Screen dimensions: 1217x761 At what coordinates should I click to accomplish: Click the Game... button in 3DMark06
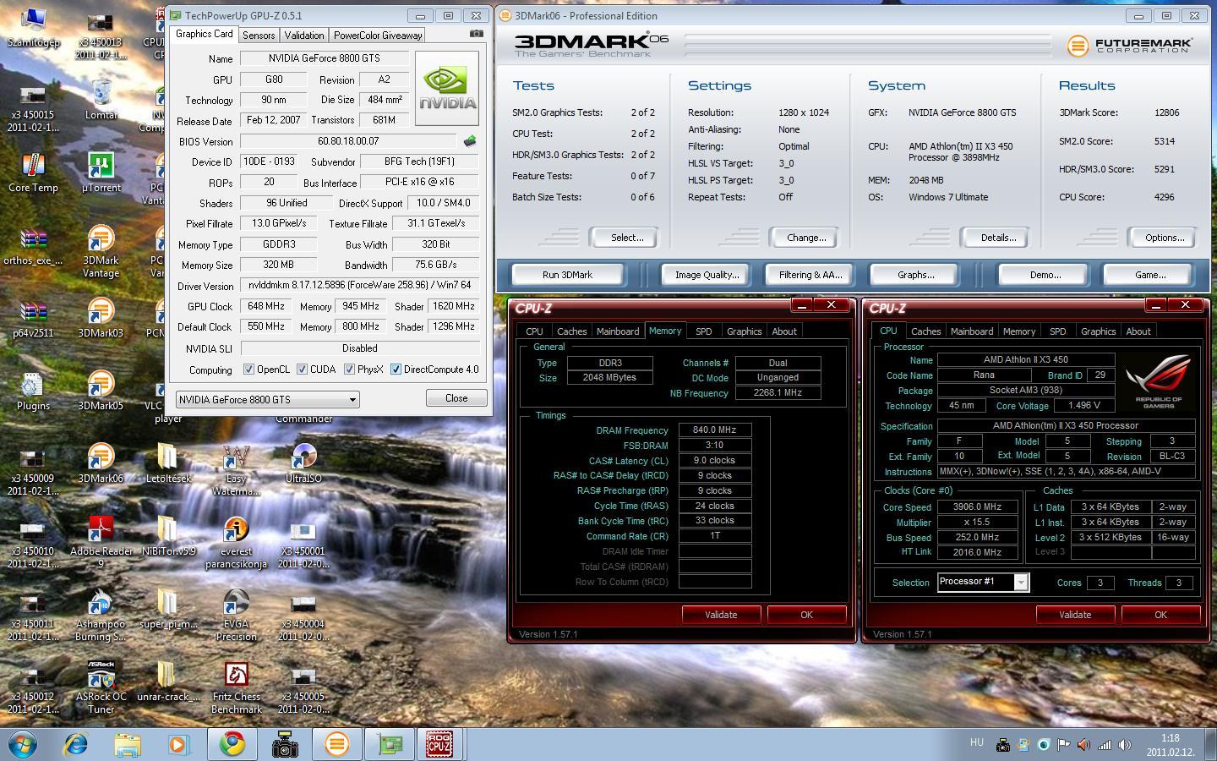tap(1149, 275)
